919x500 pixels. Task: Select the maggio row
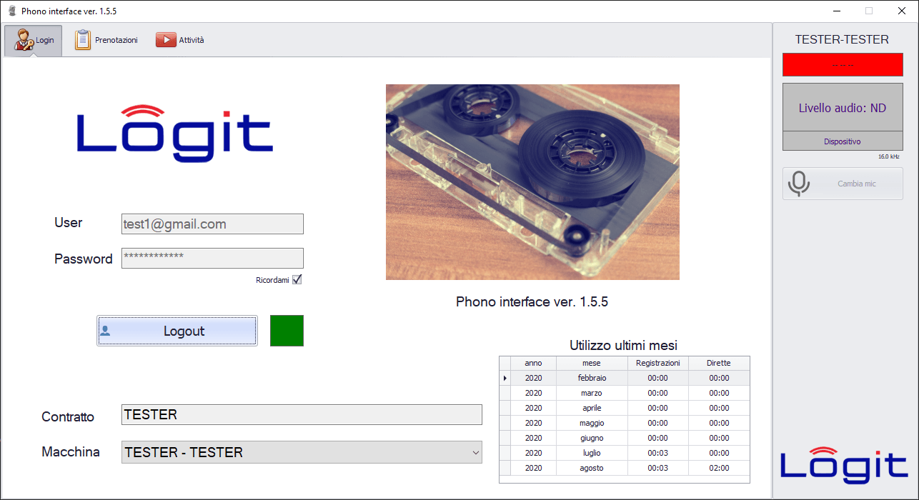[625, 423]
